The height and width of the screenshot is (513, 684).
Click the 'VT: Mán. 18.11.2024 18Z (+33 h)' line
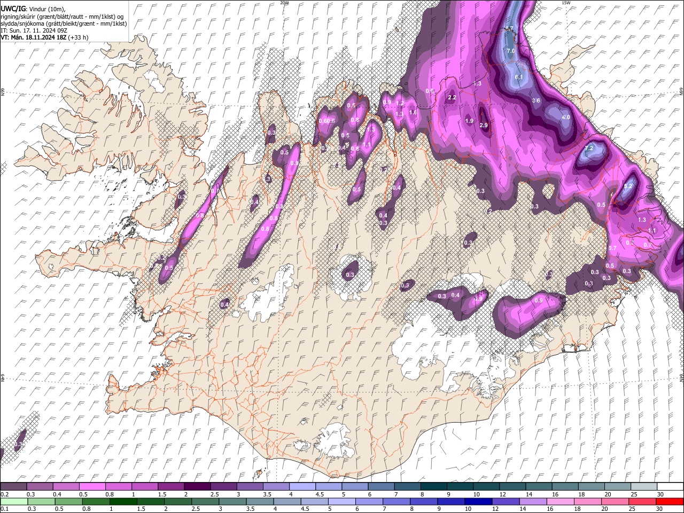click(44, 37)
